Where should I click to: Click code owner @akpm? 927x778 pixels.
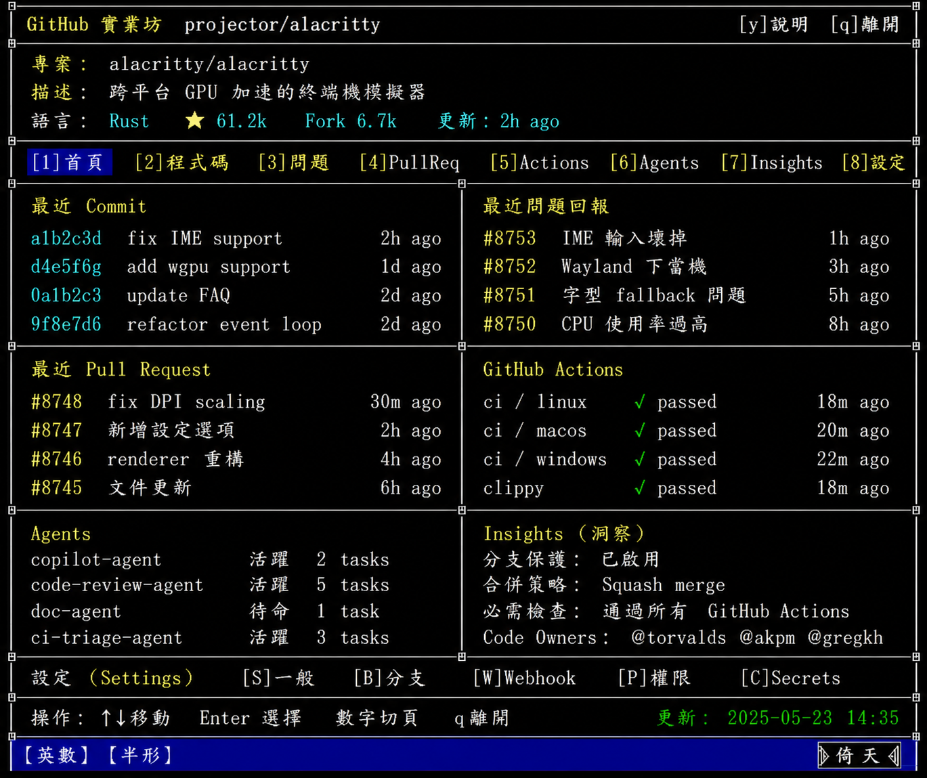tap(767, 638)
